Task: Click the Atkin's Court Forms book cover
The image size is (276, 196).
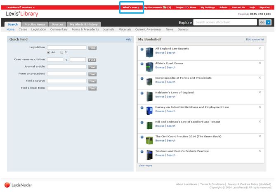Action: [x=149, y=66]
